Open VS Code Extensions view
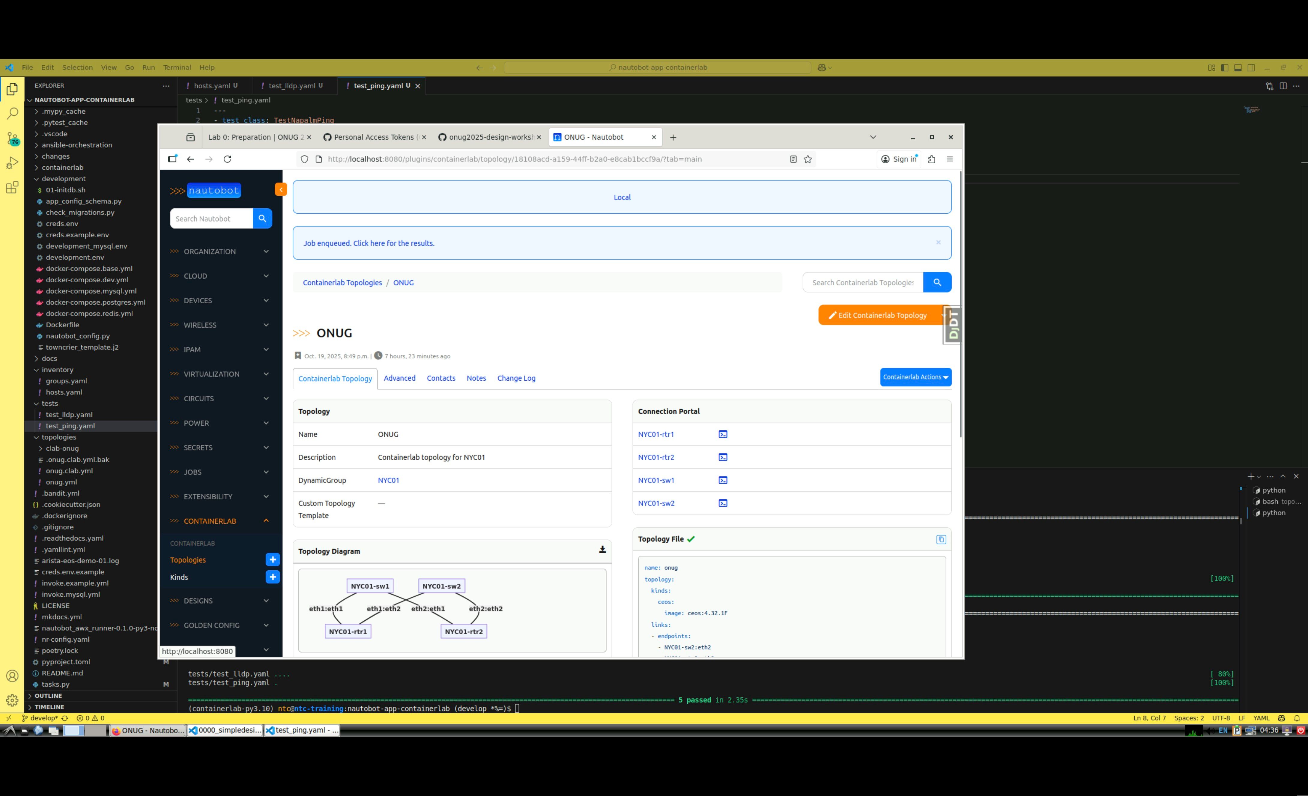1308x796 pixels. (x=12, y=187)
